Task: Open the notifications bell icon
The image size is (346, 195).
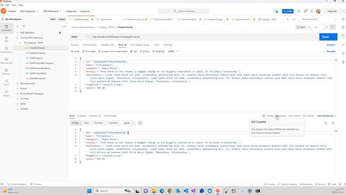Action: pos(311,11)
